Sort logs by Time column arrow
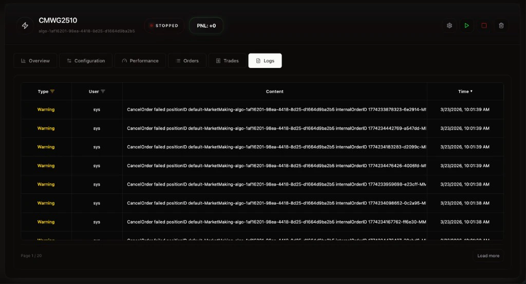 point(472,91)
